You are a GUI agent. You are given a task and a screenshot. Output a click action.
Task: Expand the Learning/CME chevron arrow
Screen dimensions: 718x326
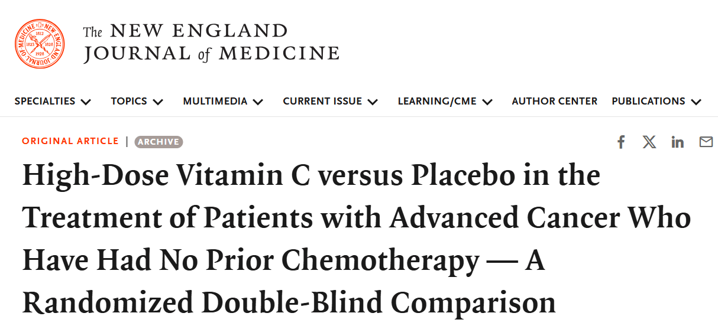click(487, 102)
